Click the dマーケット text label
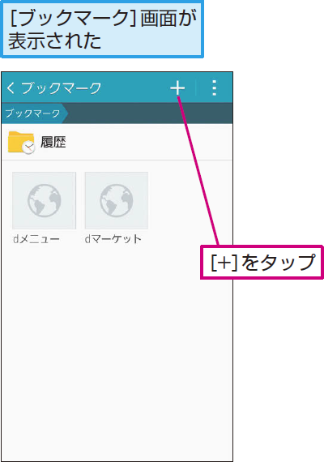This screenshot has height=462, width=324. point(113,238)
